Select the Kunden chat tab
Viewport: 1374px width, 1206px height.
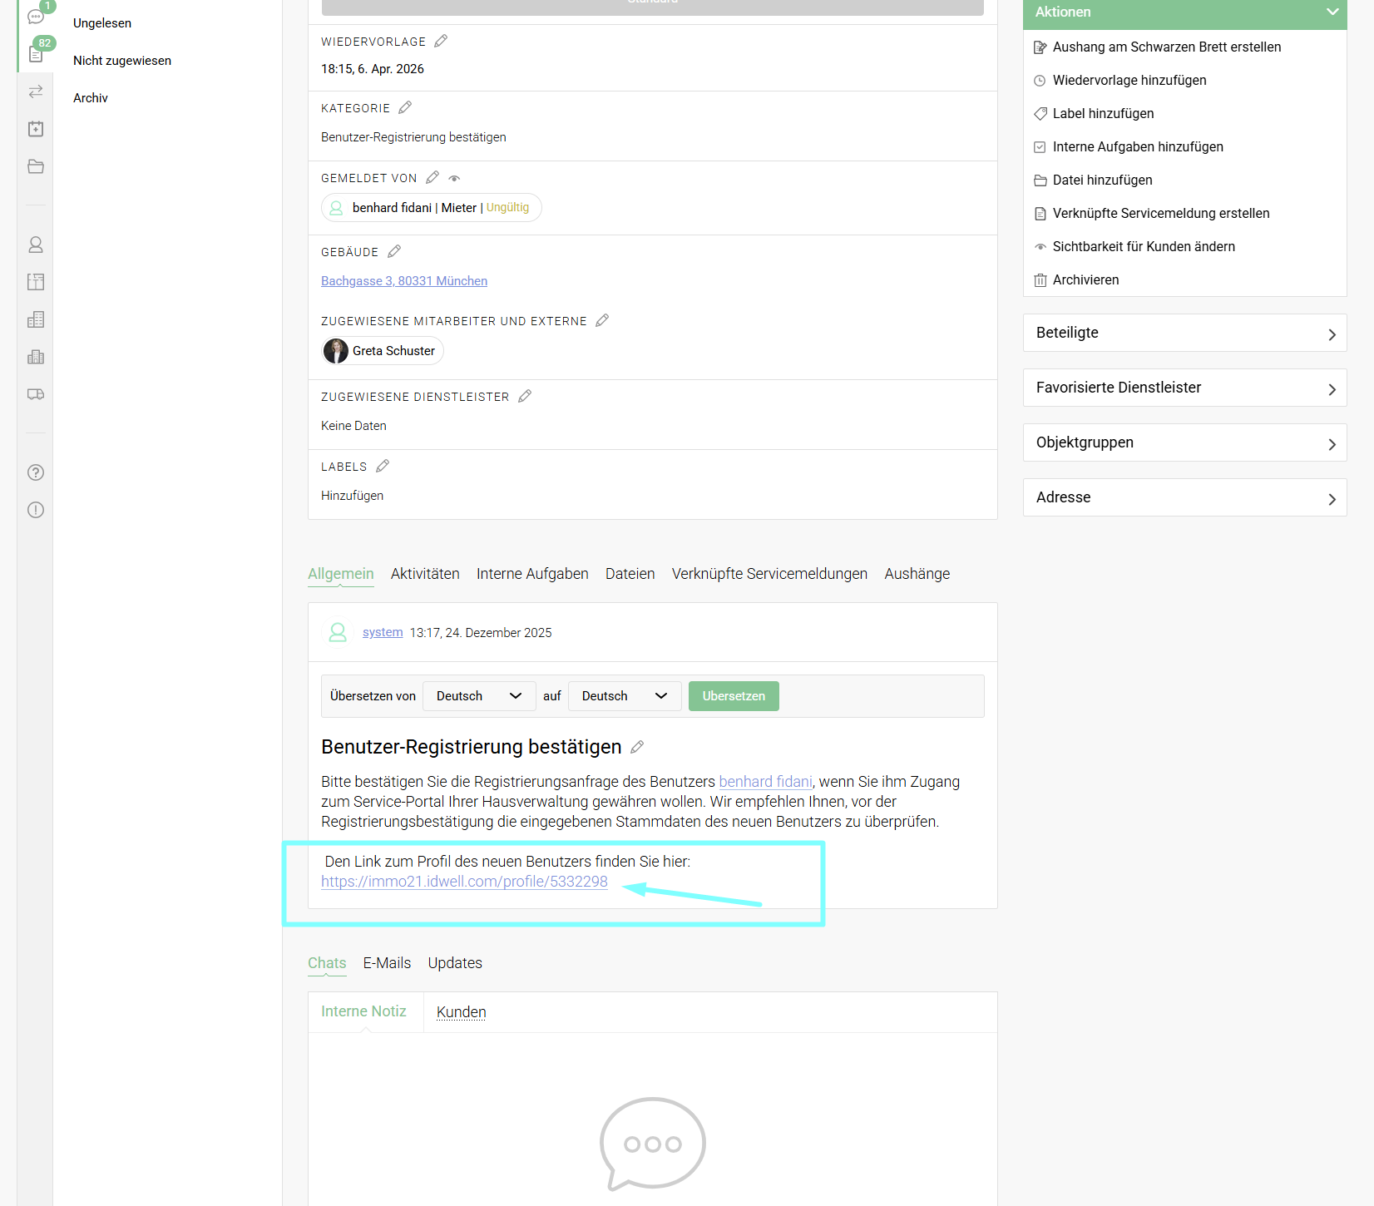pos(461,1012)
